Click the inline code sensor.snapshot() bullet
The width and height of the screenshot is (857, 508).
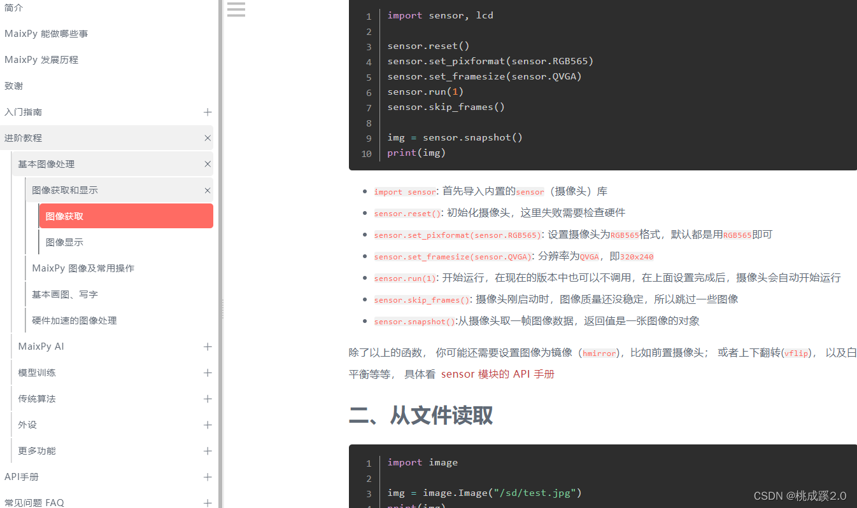pos(414,322)
